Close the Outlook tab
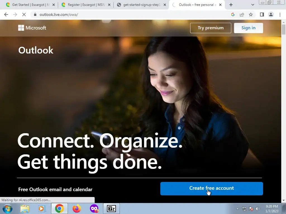 point(220,5)
